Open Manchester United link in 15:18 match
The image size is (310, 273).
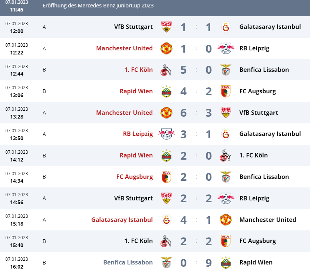[268, 220]
